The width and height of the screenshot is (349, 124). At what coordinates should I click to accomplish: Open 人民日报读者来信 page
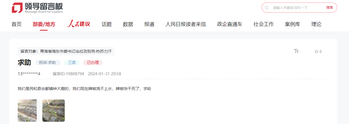(x=186, y=24)
